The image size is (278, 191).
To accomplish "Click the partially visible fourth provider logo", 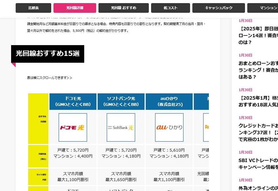I will [x=206, y=127].
